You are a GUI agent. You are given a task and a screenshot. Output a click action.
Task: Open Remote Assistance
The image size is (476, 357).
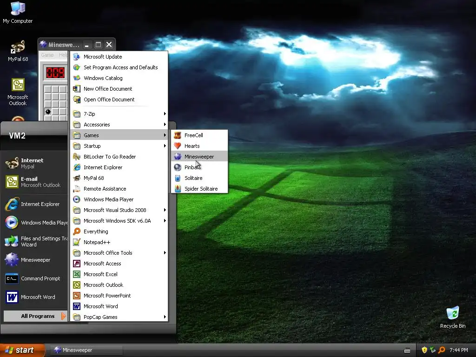click(119, 189)
